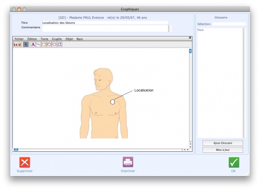The image size is (260, 190).
Task: Select the ellipse shape tool
Action: pyautogui.click(x=54, y=45)
